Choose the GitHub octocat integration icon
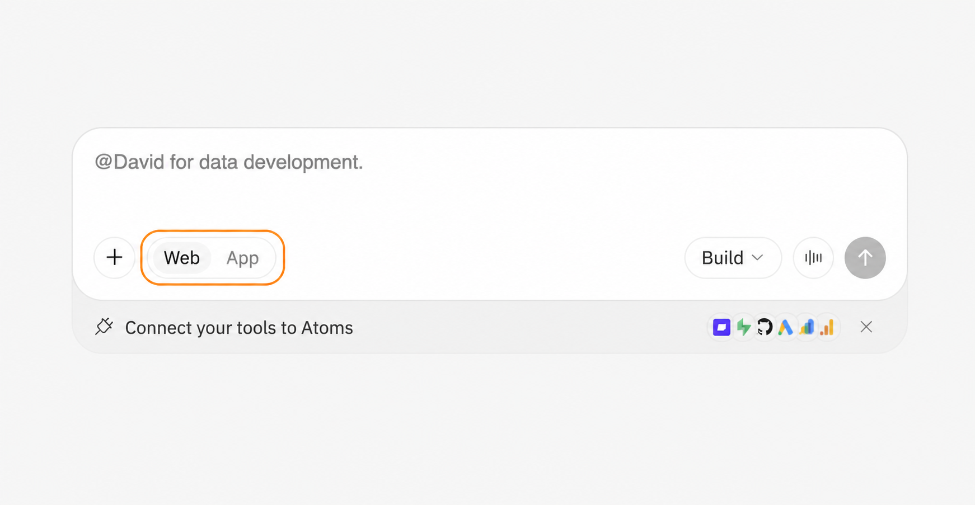The image size is (975, 505). click(765, 327)
